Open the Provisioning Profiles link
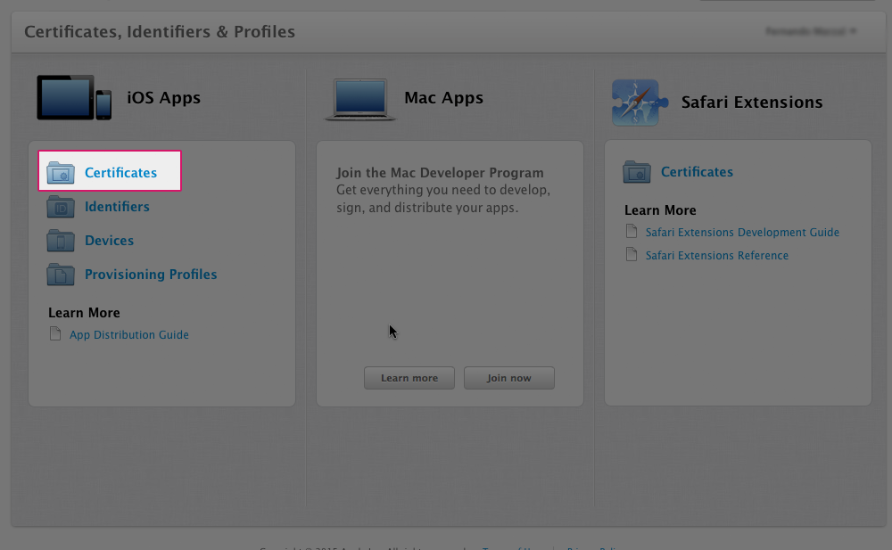892x550 pixels. [151, 275]
